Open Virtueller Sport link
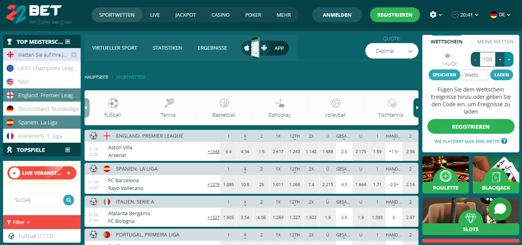The width and height of the screenshot is (522, 245). pyautogui.click(x=115, y=48)
